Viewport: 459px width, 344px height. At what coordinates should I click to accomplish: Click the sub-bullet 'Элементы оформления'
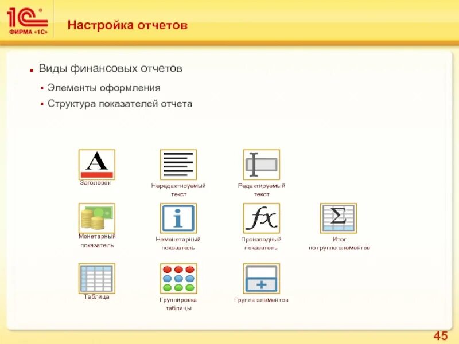[104, 88]
